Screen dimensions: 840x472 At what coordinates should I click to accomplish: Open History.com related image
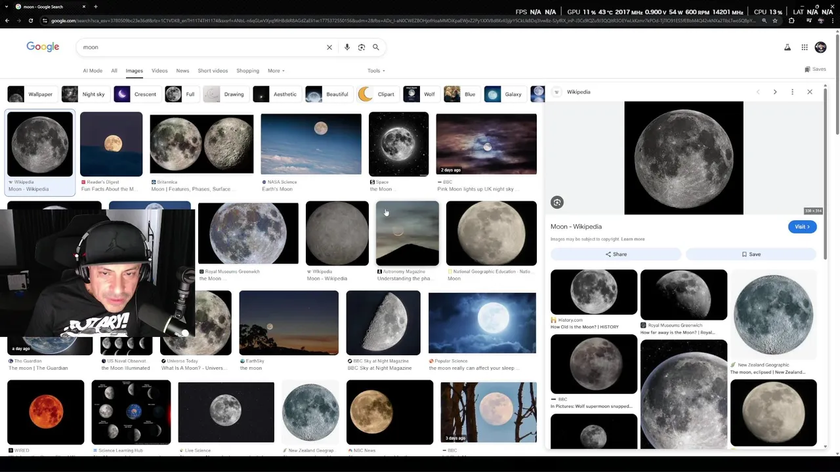594,292
